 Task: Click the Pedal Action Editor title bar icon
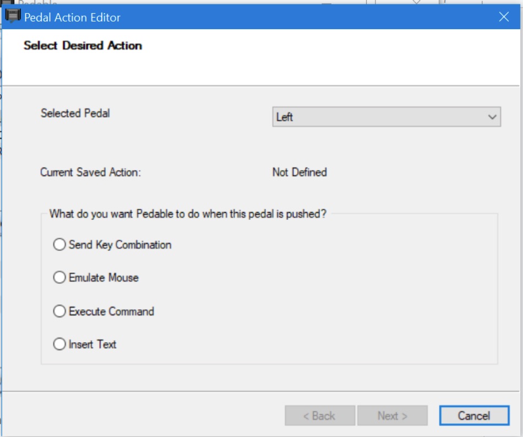[12, 17]
